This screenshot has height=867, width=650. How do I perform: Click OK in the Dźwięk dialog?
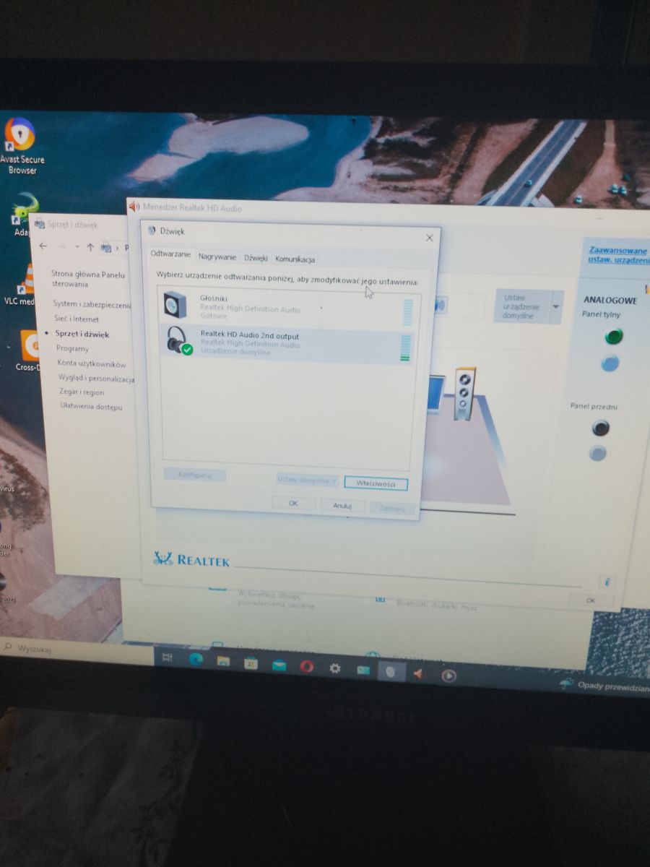293,503
